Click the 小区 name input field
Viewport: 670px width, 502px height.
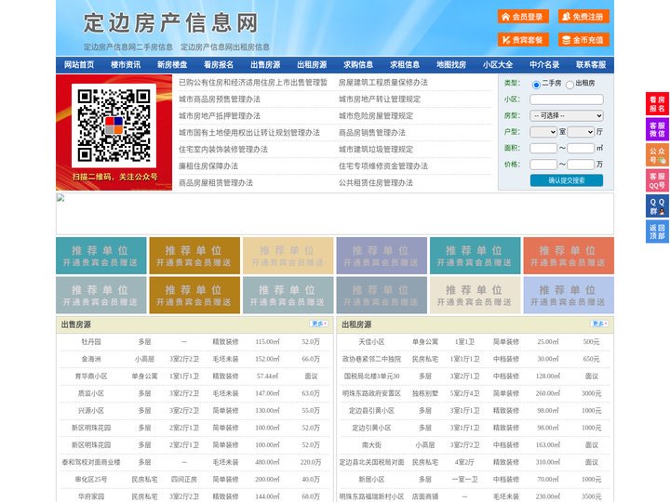click(567, 99)
